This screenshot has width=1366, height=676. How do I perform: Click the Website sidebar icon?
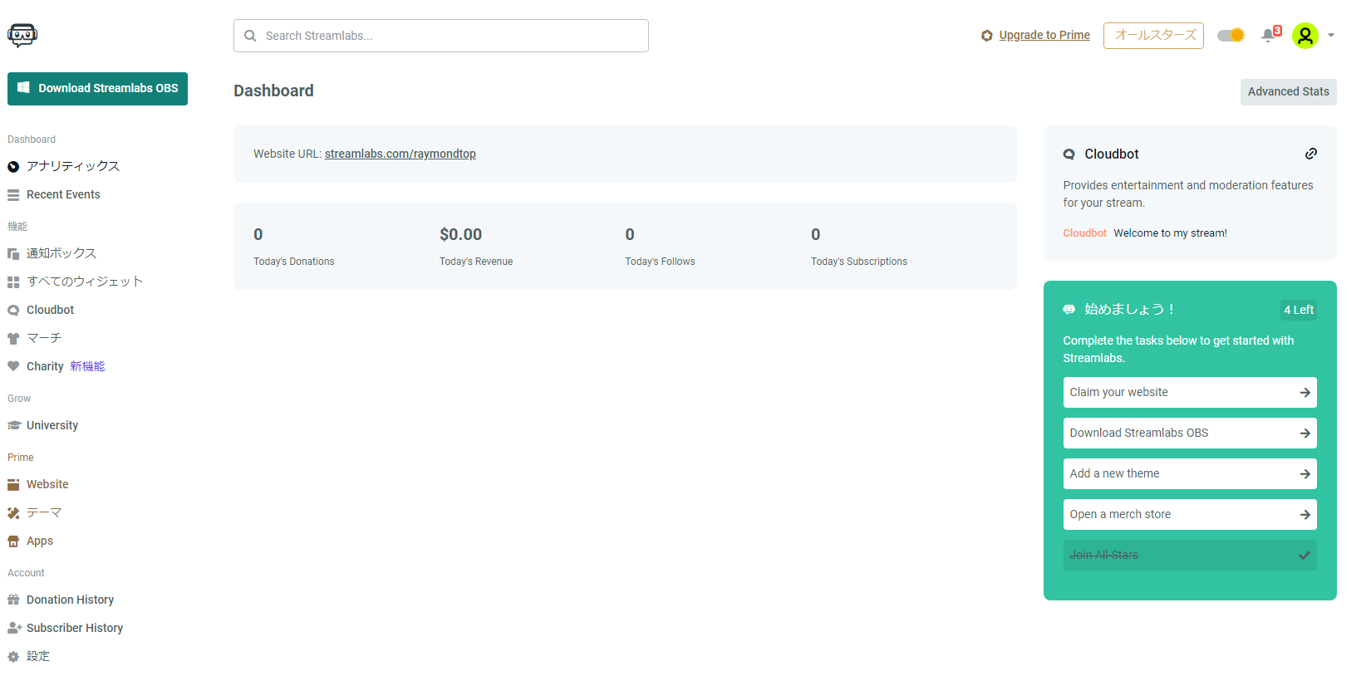(x=13, y=484)
